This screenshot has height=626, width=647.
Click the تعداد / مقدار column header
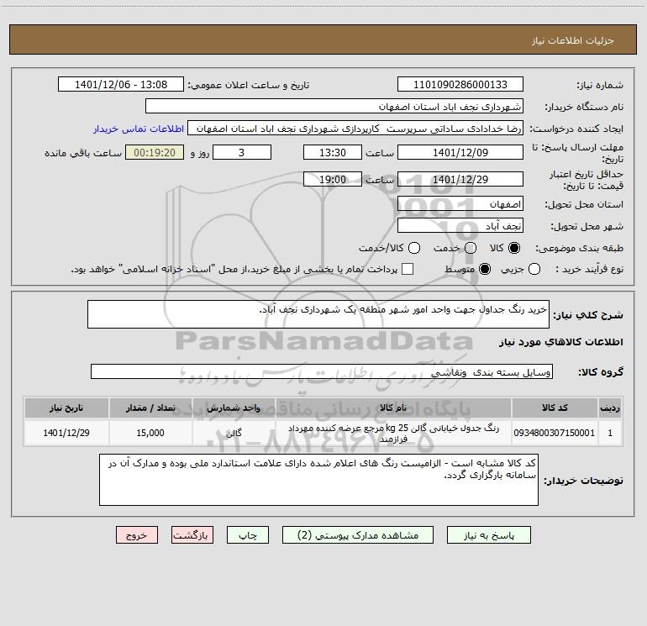tap(150, 408)
